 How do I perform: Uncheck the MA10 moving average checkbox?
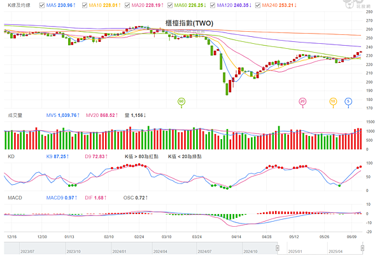pos(85,5)
